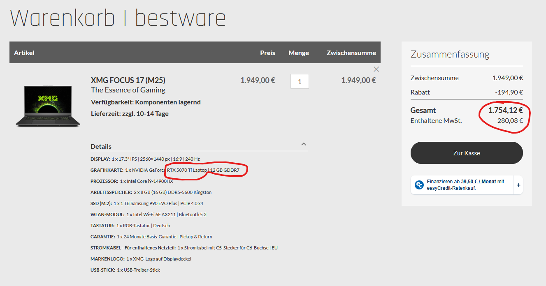Click the TASTATUR RGB-Tastatur row

pyautogui.click(x=130, y=226)
